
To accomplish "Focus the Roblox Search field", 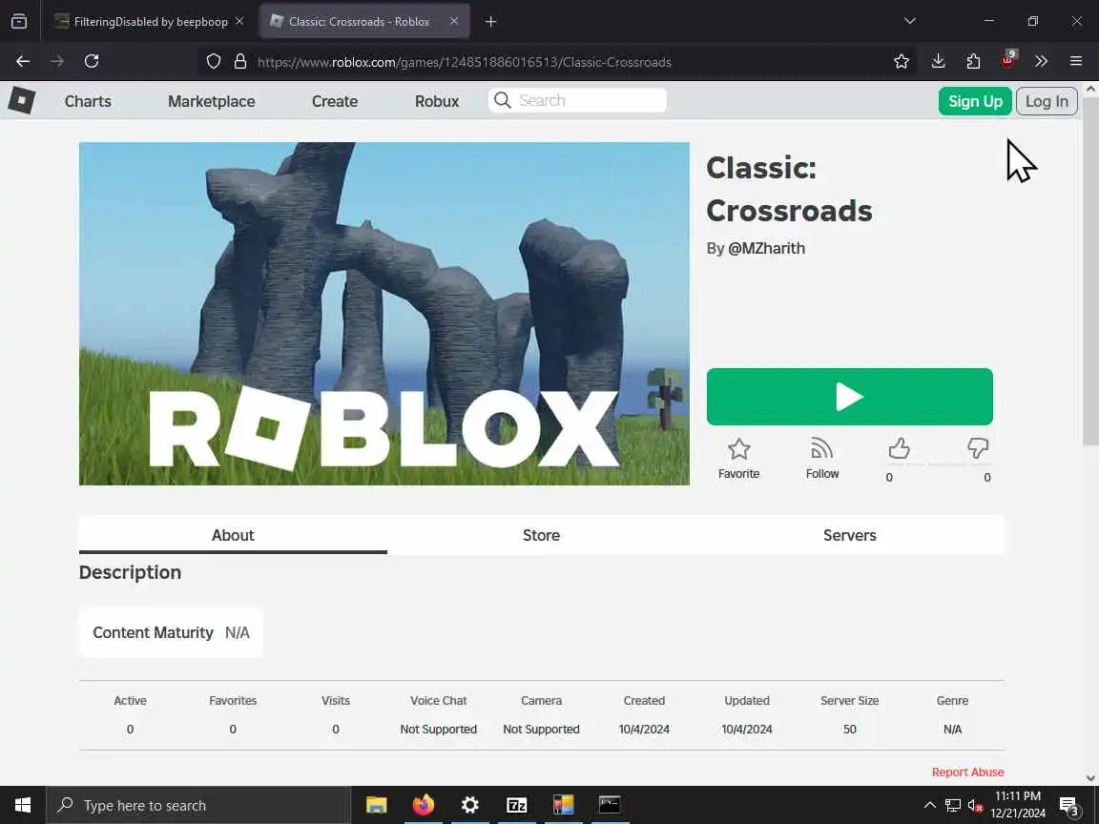I will [577, 100].
